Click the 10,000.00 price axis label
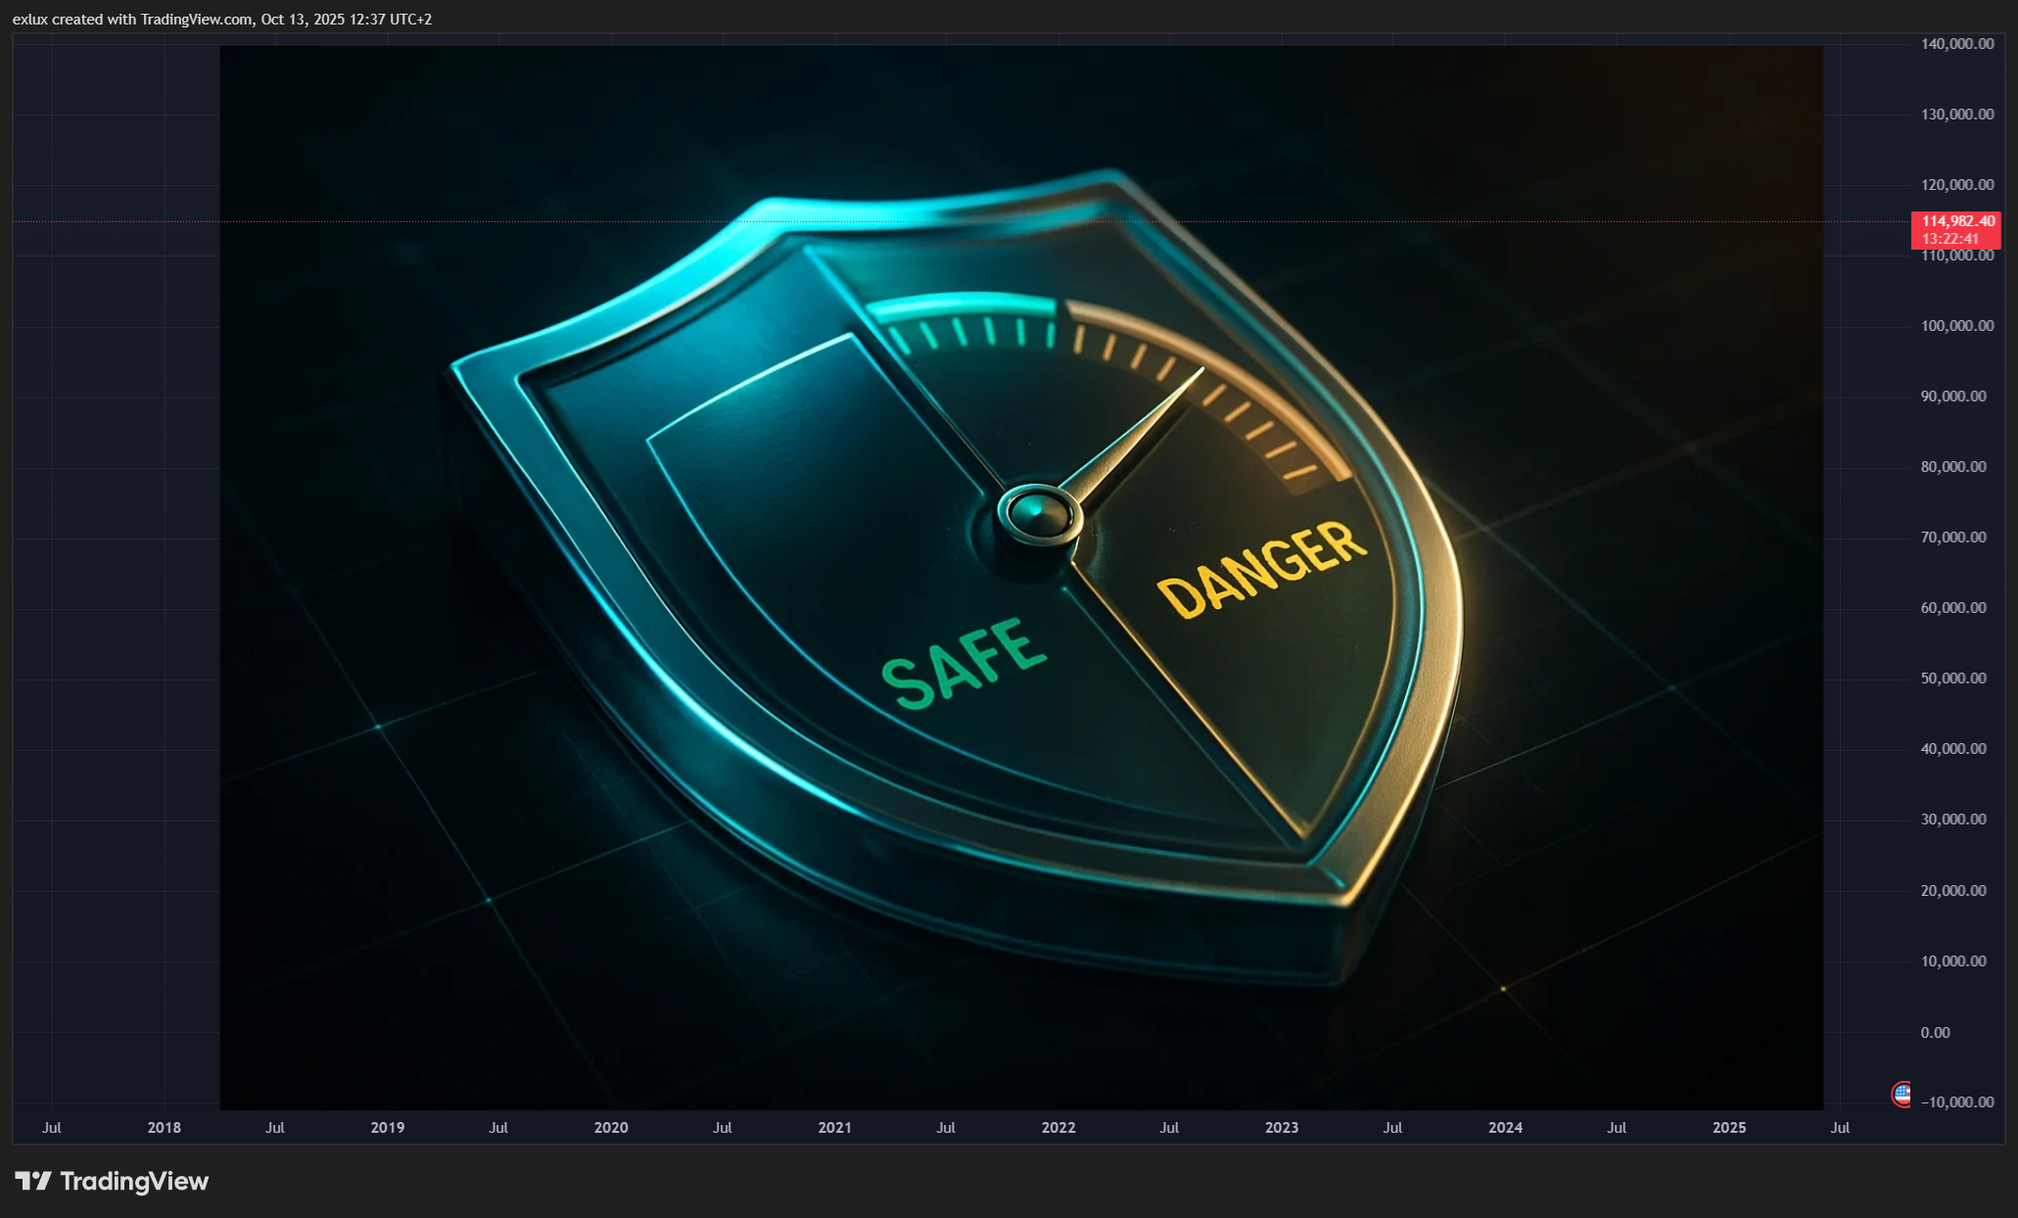The width and height of the screenshot is (2018, 1218). (x=1953, y=960)
